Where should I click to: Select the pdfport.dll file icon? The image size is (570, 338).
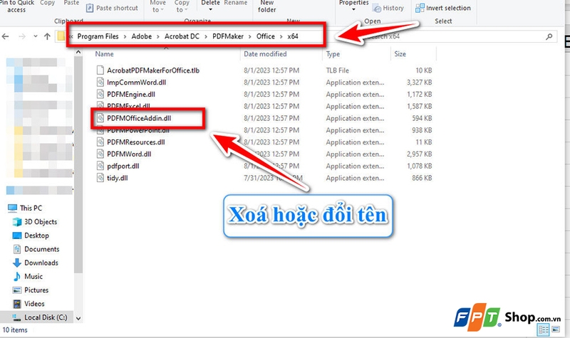click(100, 166)
